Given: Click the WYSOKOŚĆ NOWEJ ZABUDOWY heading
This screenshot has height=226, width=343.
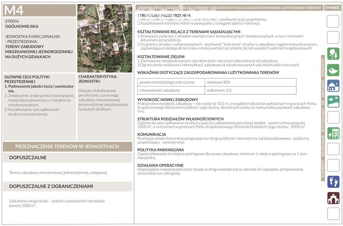Looking at the screenshot, I should pos(168,100).
